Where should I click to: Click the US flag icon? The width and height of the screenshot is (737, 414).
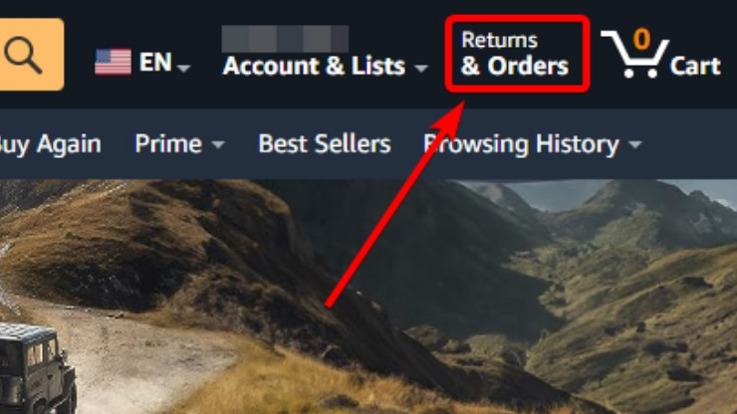click(x=113, y=62)
